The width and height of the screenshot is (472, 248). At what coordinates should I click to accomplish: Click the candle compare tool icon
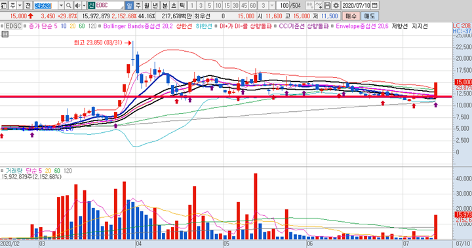(x=309, y=5)
